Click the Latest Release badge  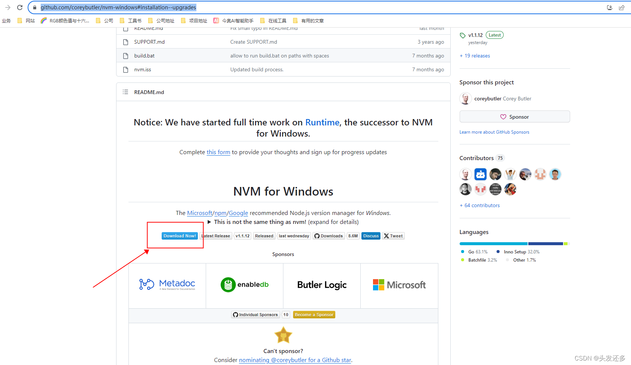tap(216, 236)
